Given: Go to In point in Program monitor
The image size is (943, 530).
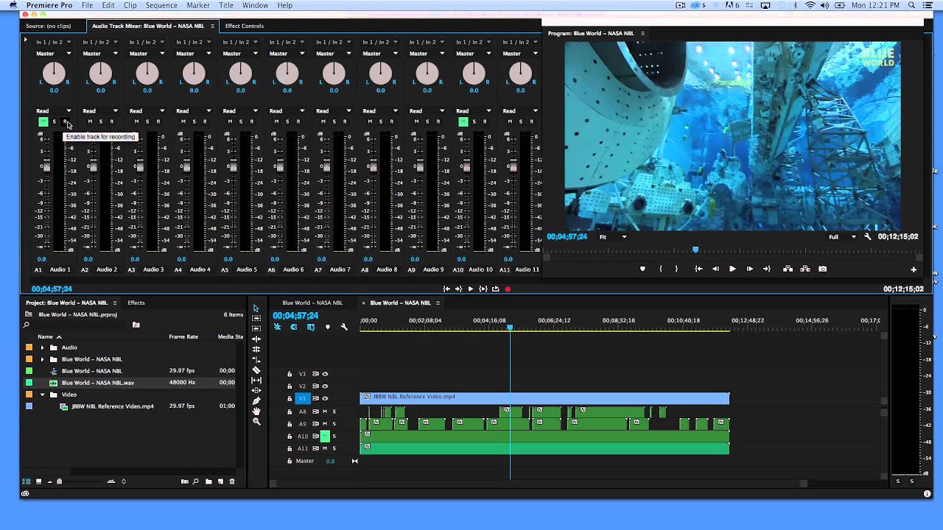Looking at the screenshot, I should point(698,269).
